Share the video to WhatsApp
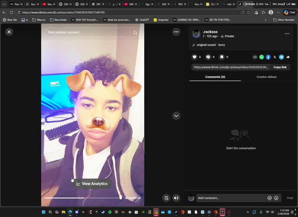Image resolution: width=298 pixels, height=217 pixels. click(x=262, y=57)
